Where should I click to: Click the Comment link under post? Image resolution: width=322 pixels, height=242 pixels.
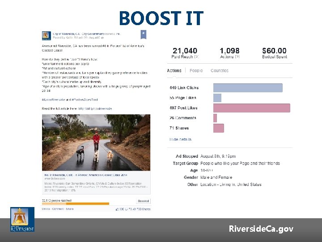tap(58, 209)
